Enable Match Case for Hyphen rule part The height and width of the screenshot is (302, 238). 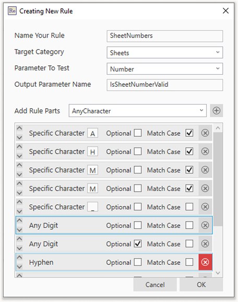point(189,262)
